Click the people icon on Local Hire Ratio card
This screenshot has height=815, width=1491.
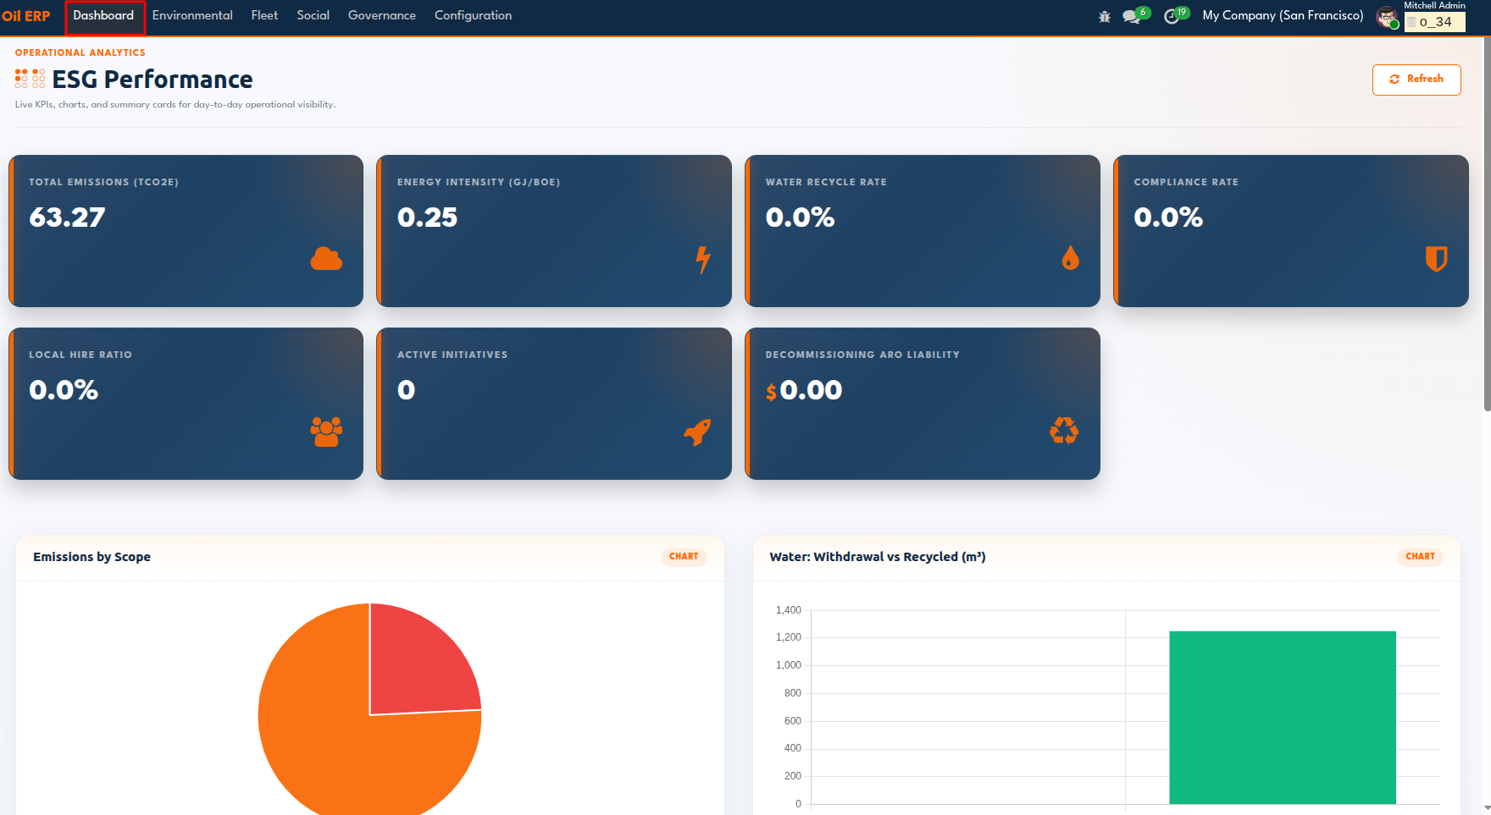(x=326, y=432)
